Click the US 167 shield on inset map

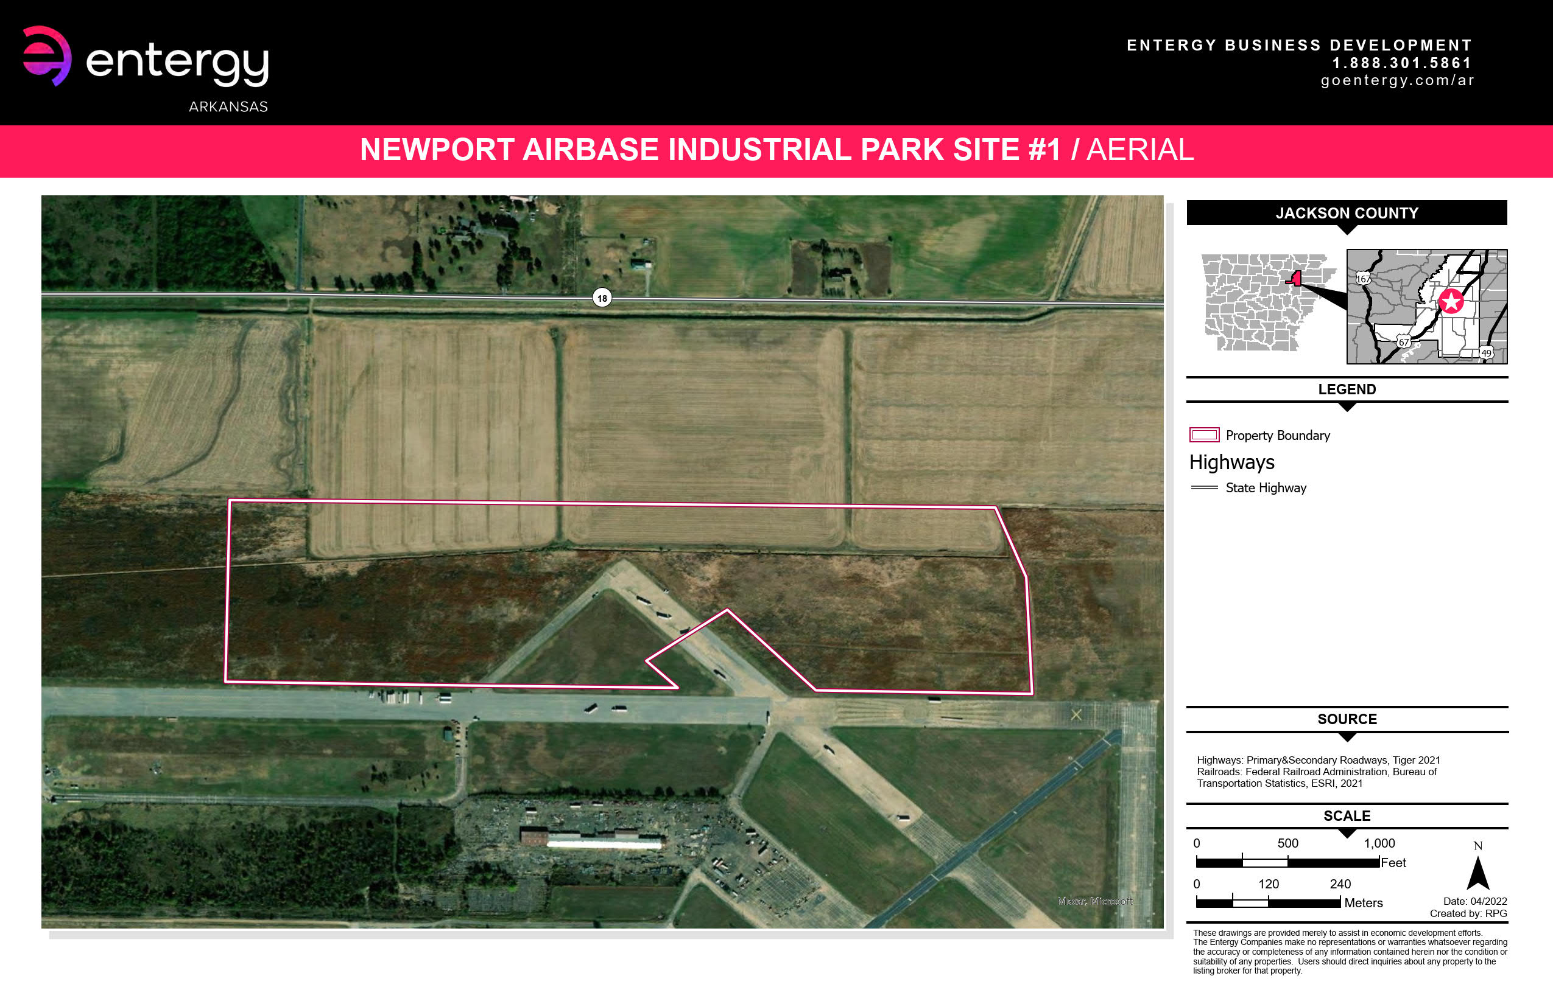tap(1363, 279)
